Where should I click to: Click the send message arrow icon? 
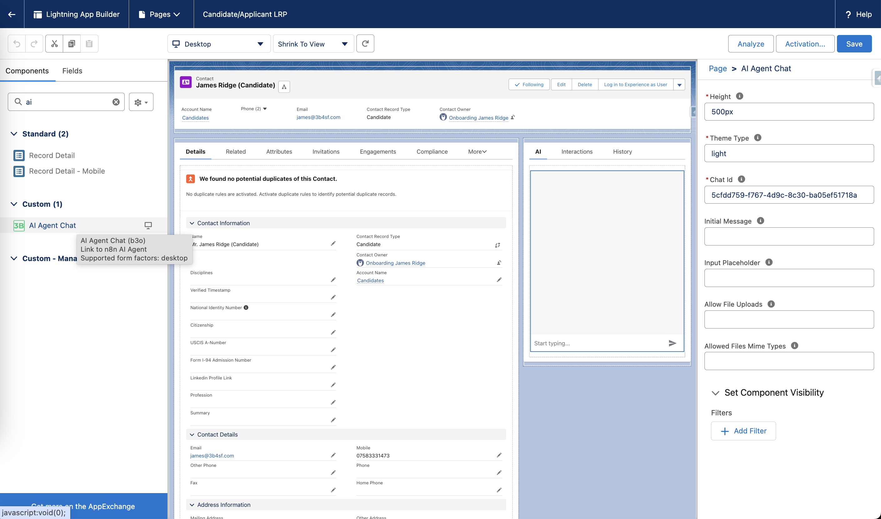tap(672, 343)
